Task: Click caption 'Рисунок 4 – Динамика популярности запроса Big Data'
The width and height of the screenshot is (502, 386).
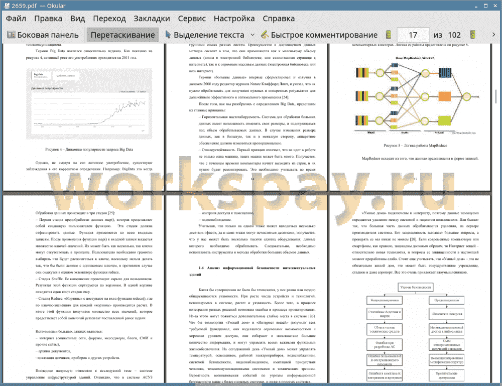Action: pyautogui.click(x=89, y=150)
